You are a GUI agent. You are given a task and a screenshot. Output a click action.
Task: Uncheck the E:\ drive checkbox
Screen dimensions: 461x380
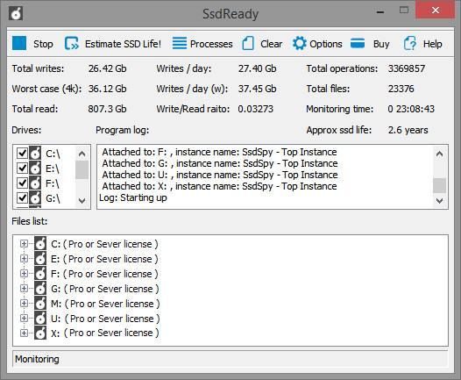click(x=22, y=168)
